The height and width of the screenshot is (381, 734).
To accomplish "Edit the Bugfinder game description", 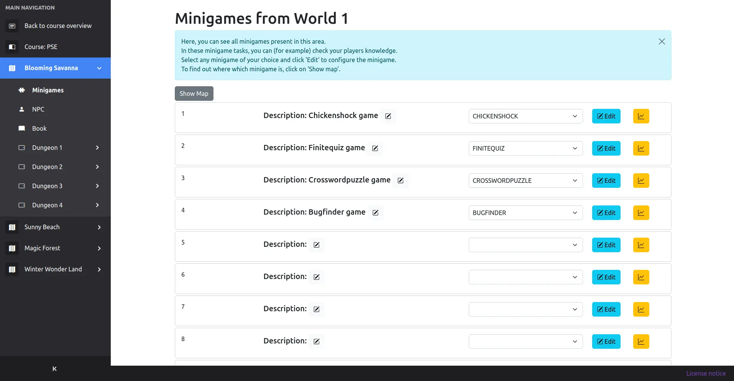I will coord(376,213).
